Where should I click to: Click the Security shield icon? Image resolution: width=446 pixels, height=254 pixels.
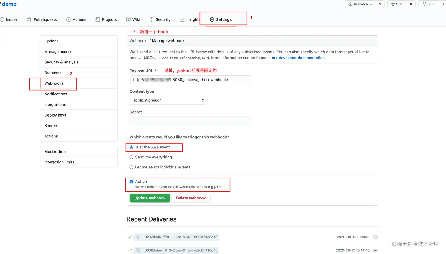151,19
